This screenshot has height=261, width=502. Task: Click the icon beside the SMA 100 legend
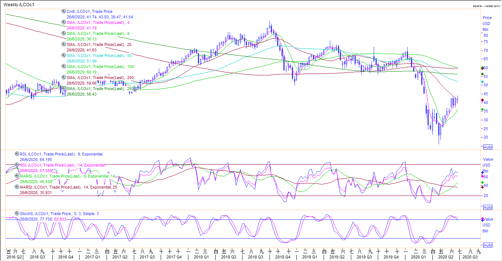[x=63, y=67]
